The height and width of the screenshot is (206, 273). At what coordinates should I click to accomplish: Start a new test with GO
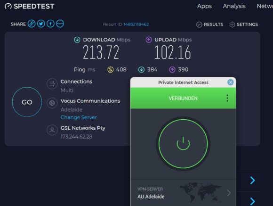27,102
